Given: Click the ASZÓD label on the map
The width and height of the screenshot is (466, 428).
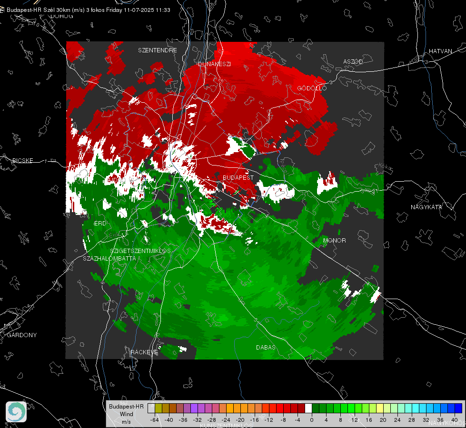Looking at the screenshot, I should coord(353,61).
